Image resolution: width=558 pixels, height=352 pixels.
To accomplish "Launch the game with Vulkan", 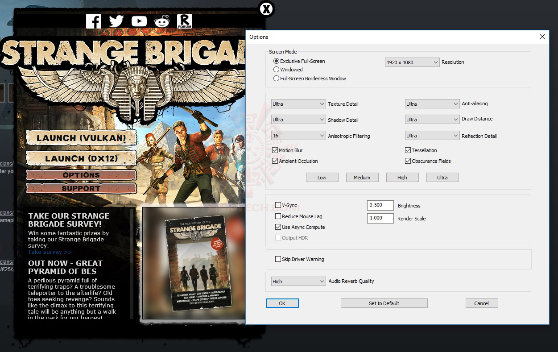I will click(81, 138).
